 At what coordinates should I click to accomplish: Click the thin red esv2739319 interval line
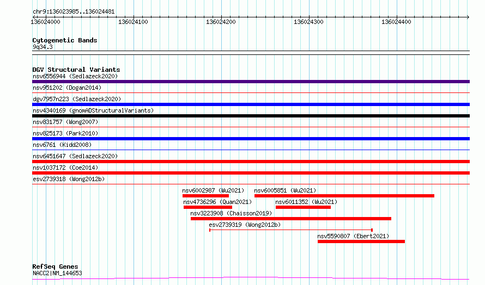coord(291,230)
